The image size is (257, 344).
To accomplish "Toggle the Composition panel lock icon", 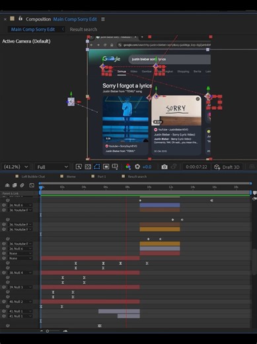I will 20,19.
